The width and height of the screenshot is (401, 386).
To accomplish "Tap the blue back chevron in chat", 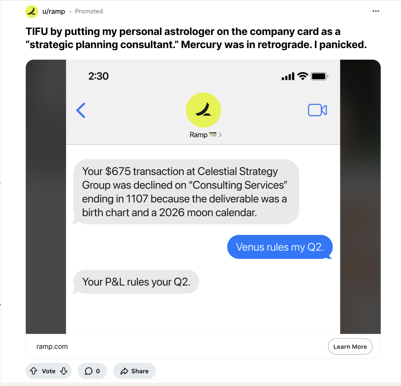I will 81,110.
